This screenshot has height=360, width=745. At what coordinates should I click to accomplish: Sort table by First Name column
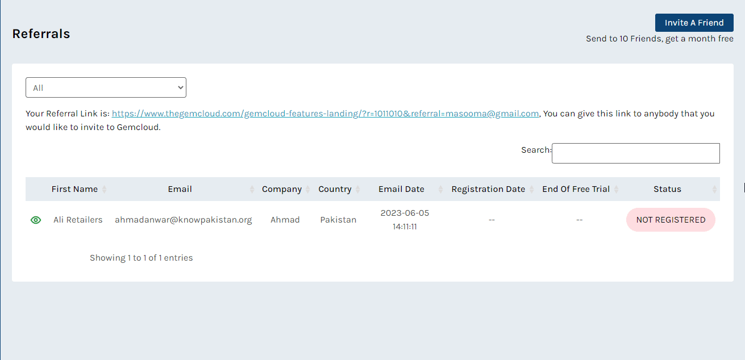pos(74,189)
